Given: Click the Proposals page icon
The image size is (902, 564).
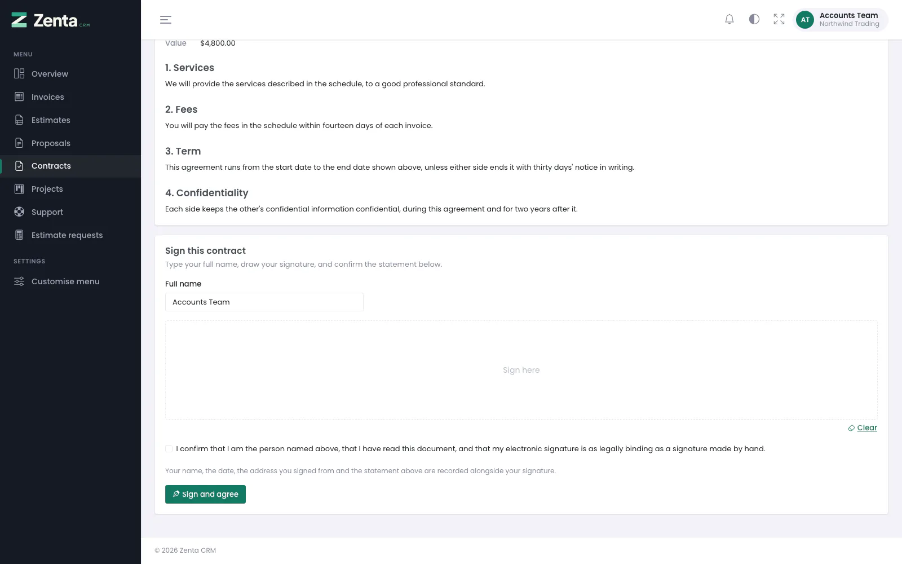Looking at the screenshot, I should point(19,143).
